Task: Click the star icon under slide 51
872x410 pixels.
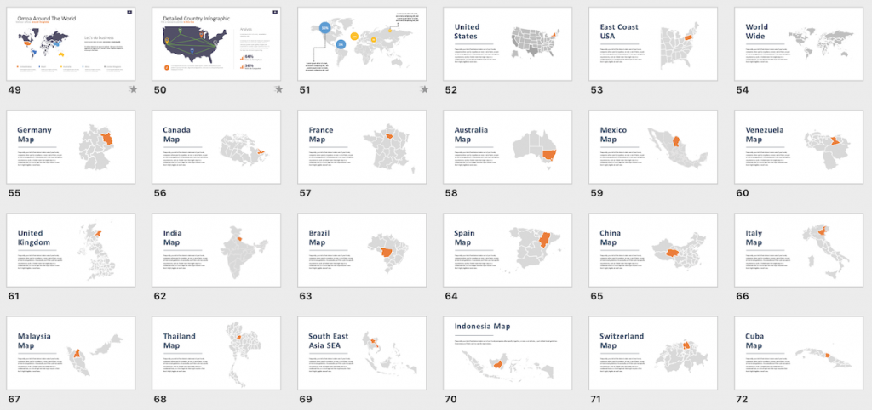Action: click(x=424, y=89)
